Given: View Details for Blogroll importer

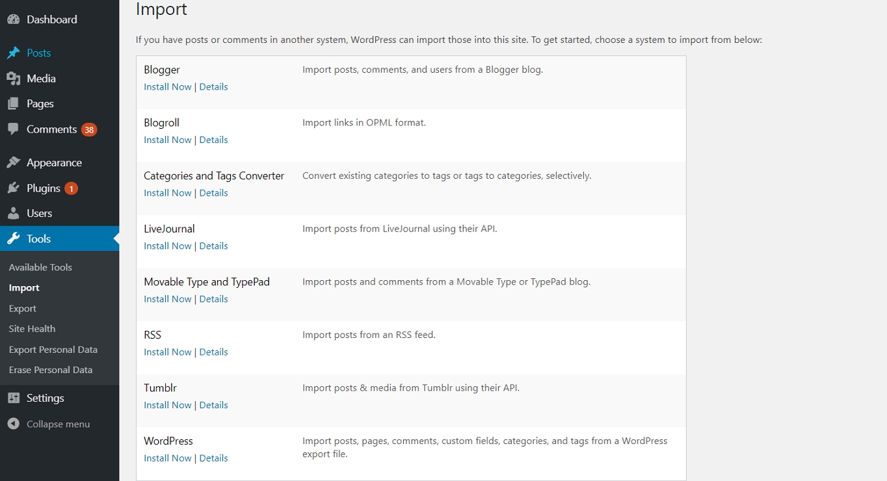Looking at the screenshot, I should [213, 140].
